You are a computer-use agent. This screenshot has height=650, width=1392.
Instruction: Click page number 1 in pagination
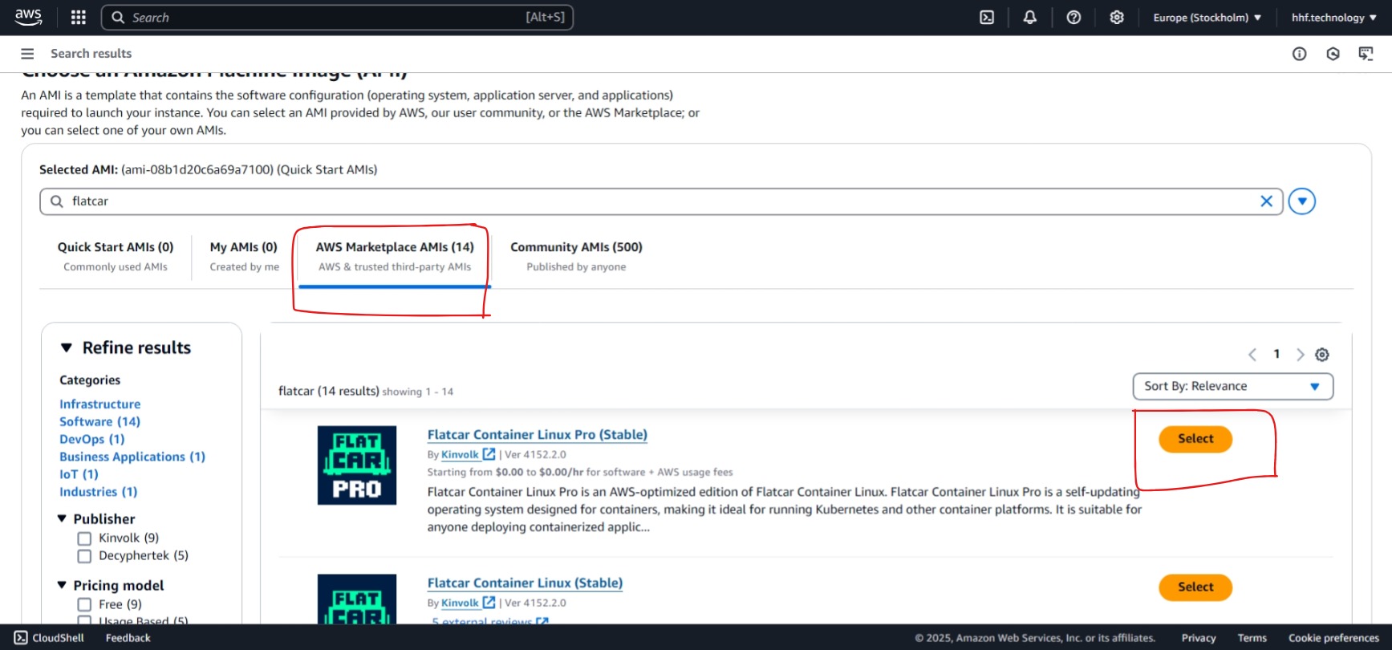(1276, 354)
